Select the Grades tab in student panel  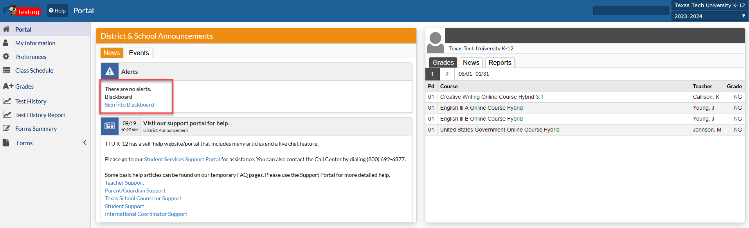[x=443, y=62]
